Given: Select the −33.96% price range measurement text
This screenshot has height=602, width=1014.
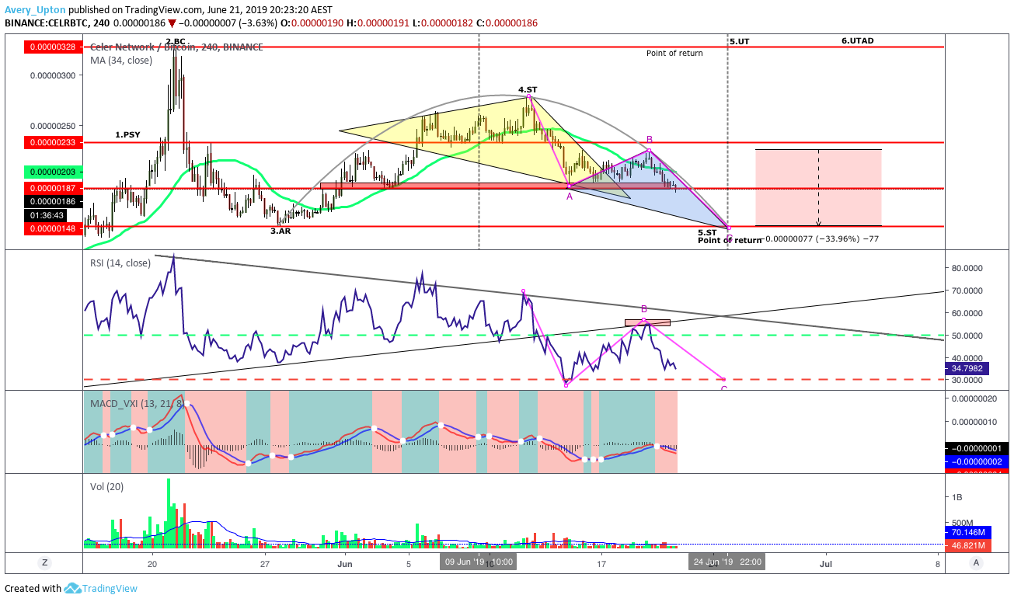Looking at the screenshot, I should 820,239.
